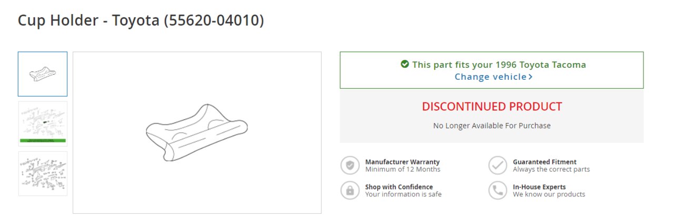Viewport: 673px width, 219px height.
Task: Click the DISCONTINUED PRODUCT red heading
Action: click(x=492, y=107)
